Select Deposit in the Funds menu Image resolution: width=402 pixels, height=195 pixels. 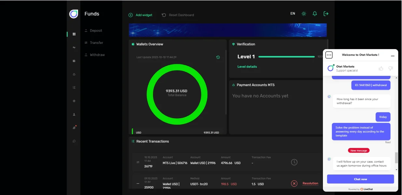click(x=96, y=31)
